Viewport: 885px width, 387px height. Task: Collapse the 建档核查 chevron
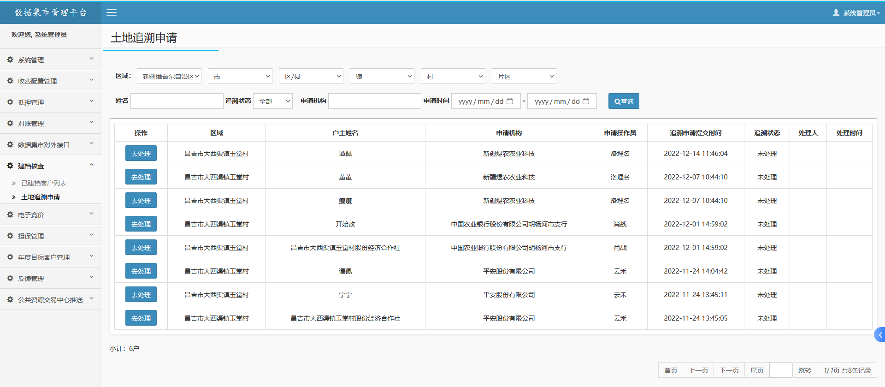click(91, 165)
